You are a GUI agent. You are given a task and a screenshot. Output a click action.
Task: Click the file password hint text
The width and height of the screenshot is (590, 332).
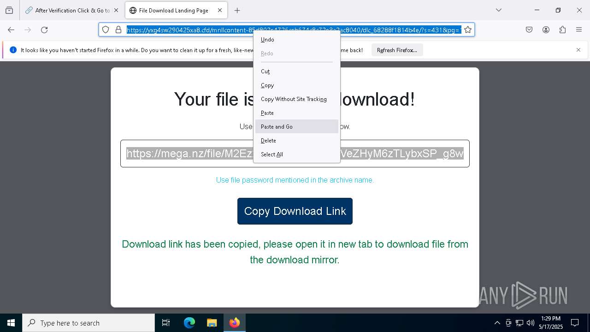click(x=295, y=180)
